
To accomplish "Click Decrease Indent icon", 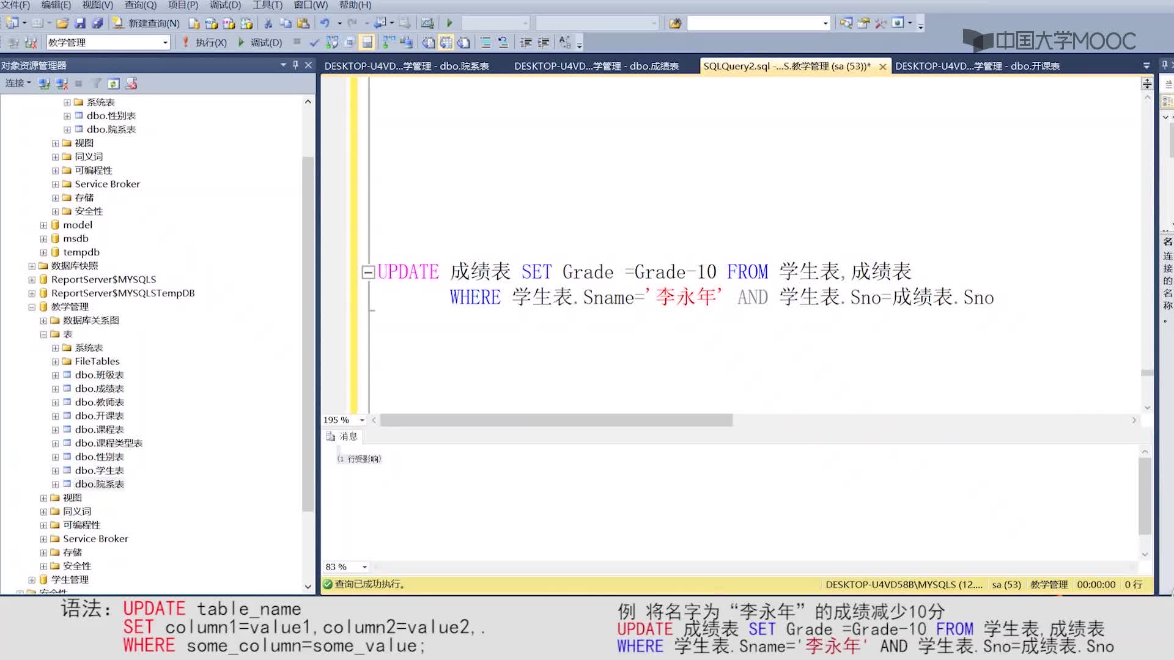I will point(525,42).
